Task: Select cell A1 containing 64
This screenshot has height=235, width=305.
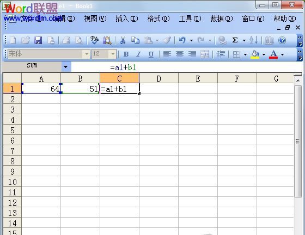Action: click(x=41, y=89)
